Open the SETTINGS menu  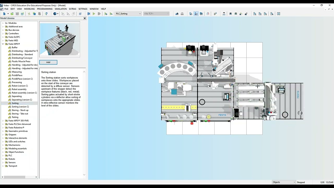click(x=83, y=9)
